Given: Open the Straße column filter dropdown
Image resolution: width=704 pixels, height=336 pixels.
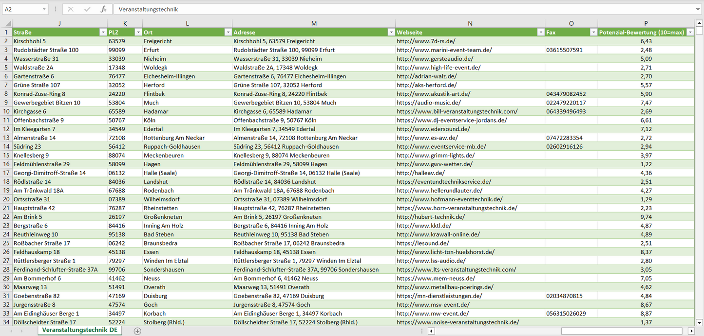Looking at the screenshot, I should (x=102, y=32).
